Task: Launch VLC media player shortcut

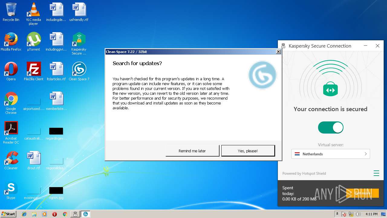Action: (33, 14)
